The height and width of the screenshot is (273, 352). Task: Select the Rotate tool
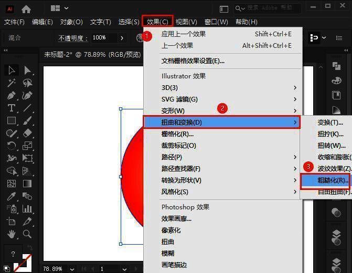[x=11, y=146]
